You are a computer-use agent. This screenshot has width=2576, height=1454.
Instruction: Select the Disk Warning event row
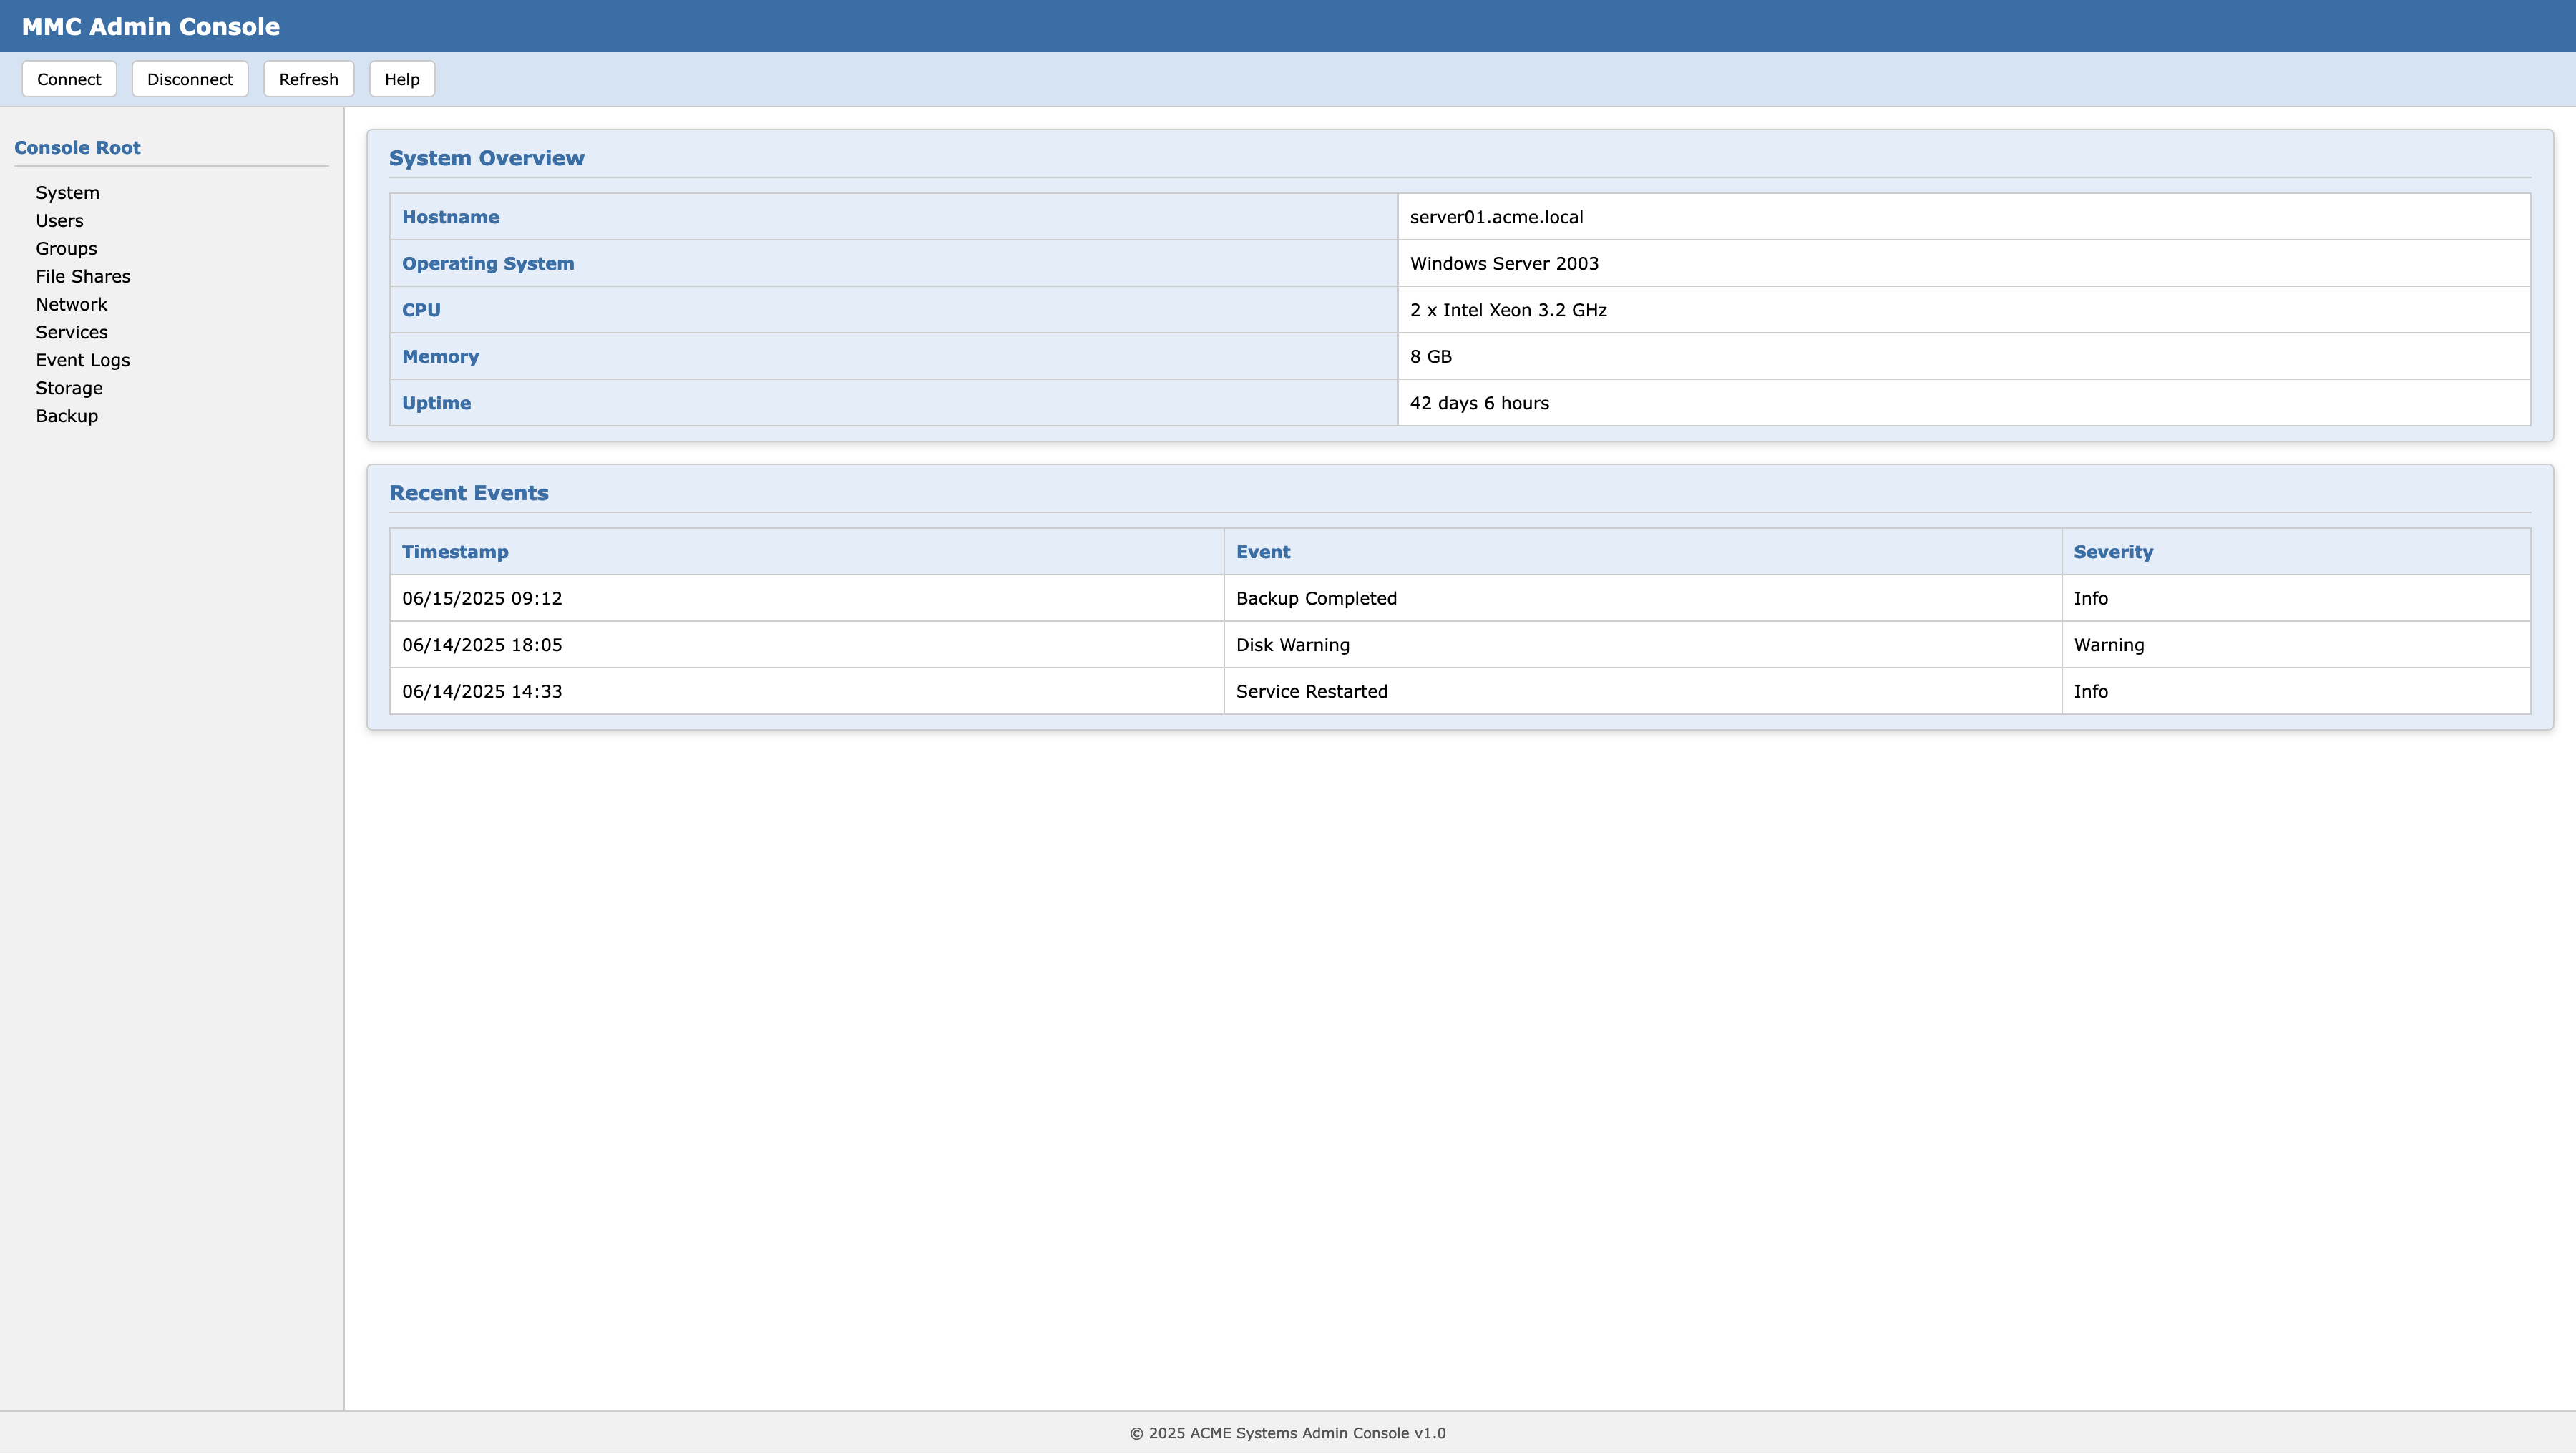[1292, 645]
